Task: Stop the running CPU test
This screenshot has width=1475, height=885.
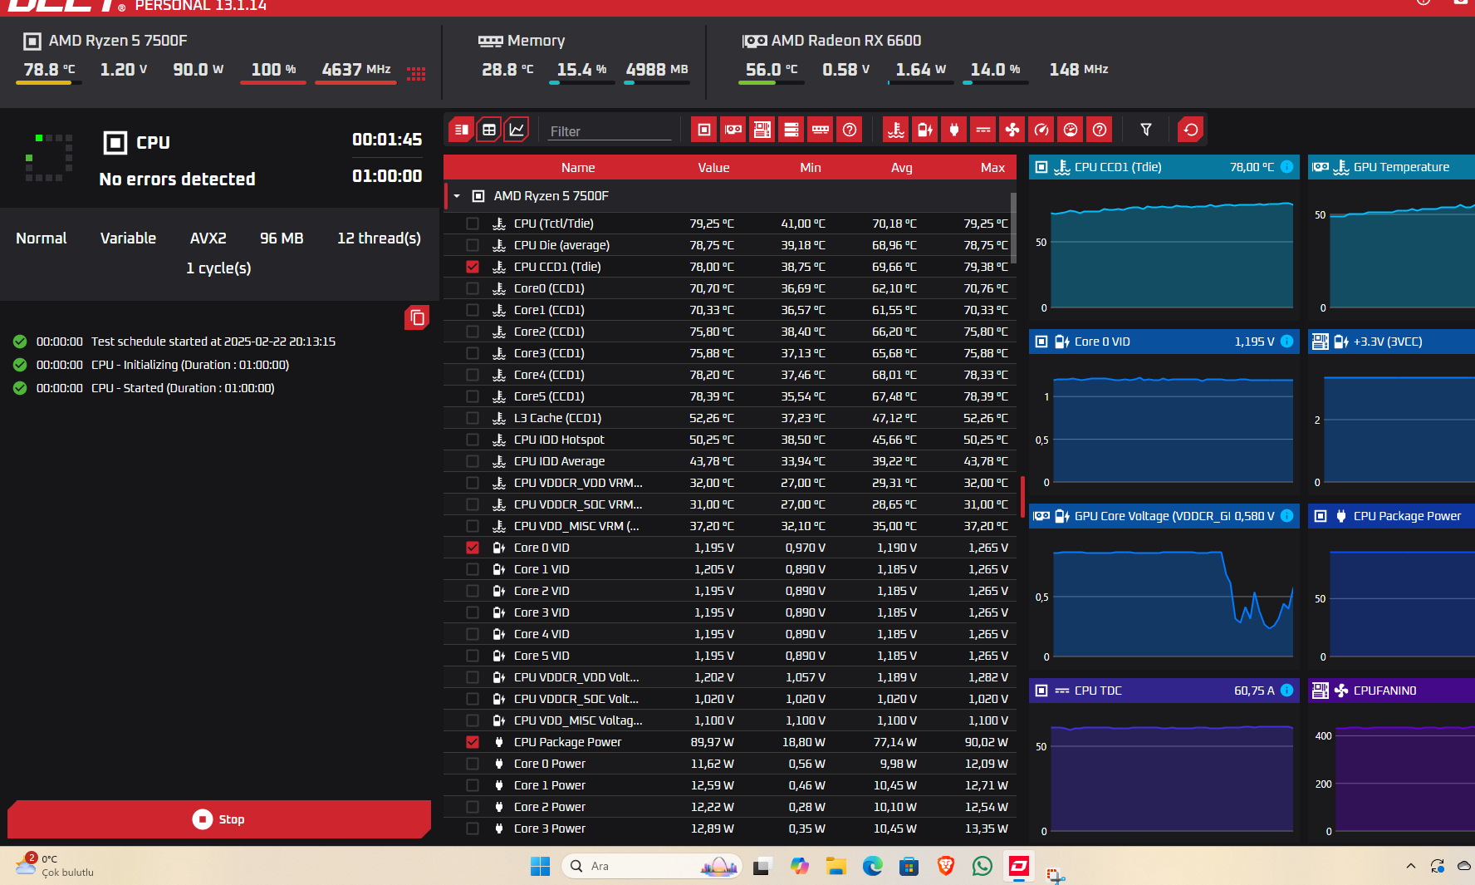Action: coord(219,819)
